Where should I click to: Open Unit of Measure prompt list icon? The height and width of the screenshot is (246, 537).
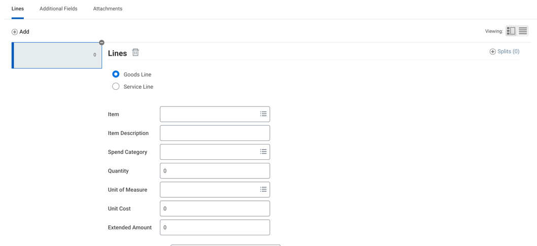[263, 189]
